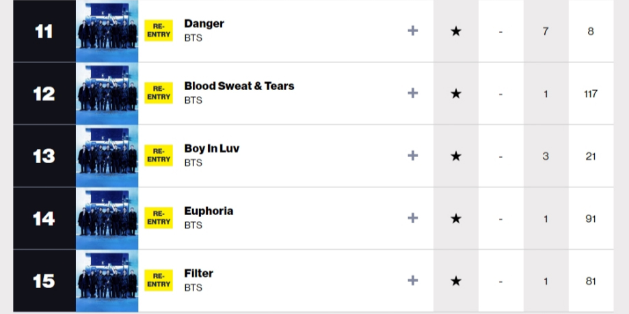The width and height of the screenshot is (629, 314).
Task: Click the RE-ENTRY badge next to Euphoria
Action: [159, 218]
